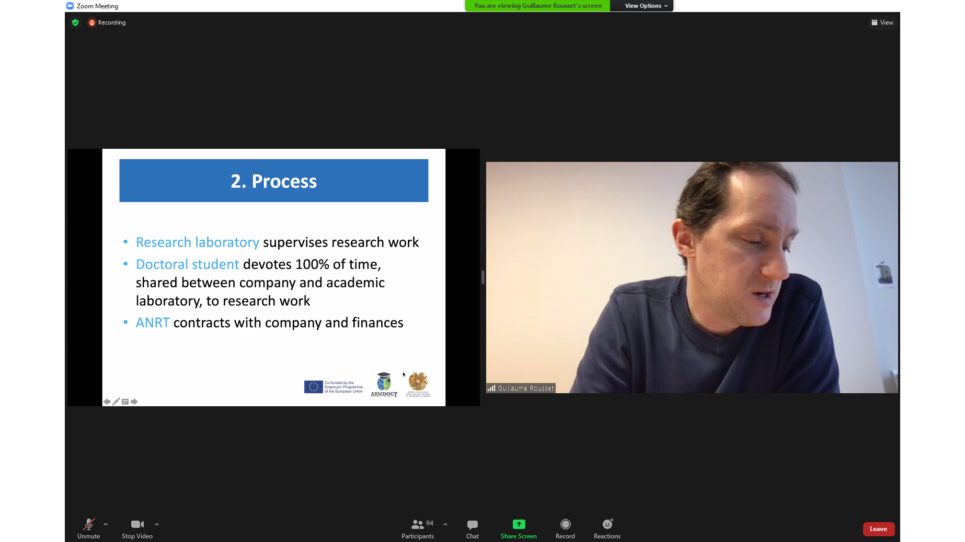This screenshot has height=542, width=965.
Task: Click the green Share Screen icon
Action: click(519, 524)
